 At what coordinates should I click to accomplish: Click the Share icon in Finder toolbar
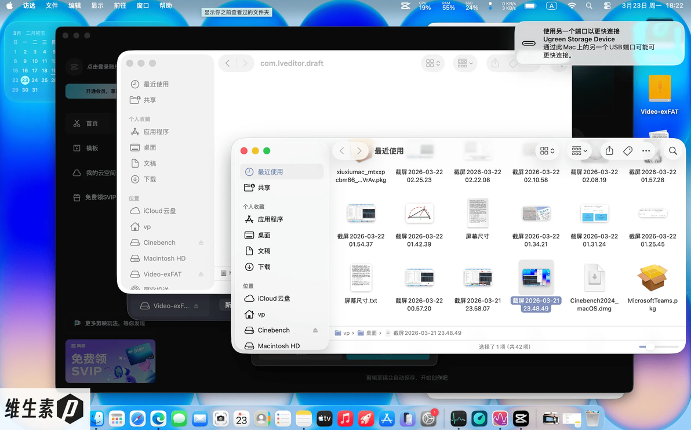pos(609,151)
